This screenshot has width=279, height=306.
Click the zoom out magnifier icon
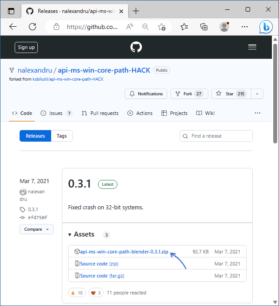tap(146, 27)
